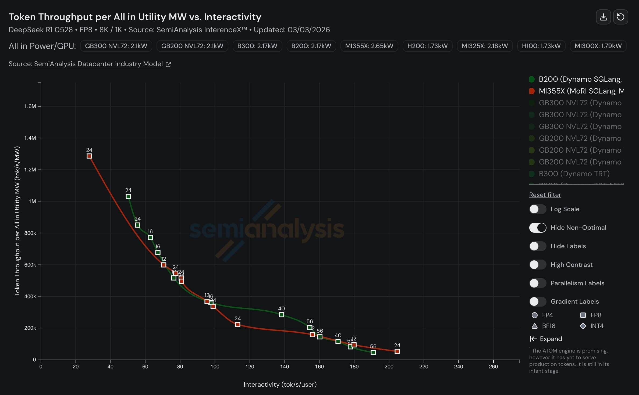Click the INT4 diamond legend icon

pyautogui.click(x=583, y=326)
